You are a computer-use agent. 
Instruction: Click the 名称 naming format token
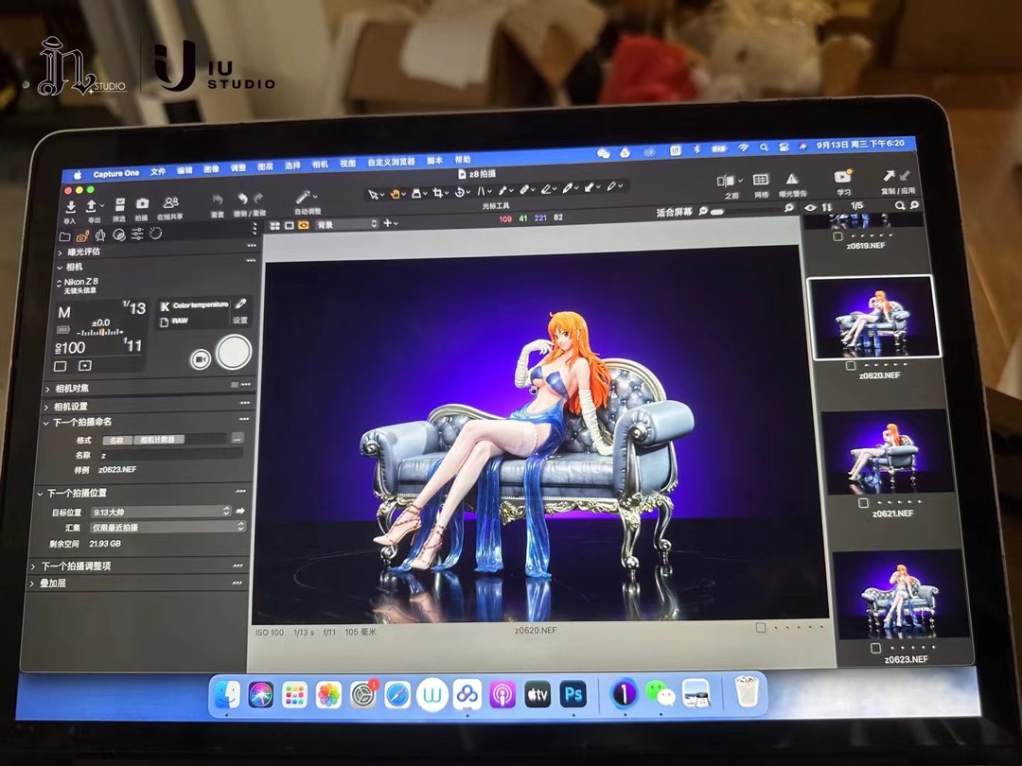(x=116, y=441)
